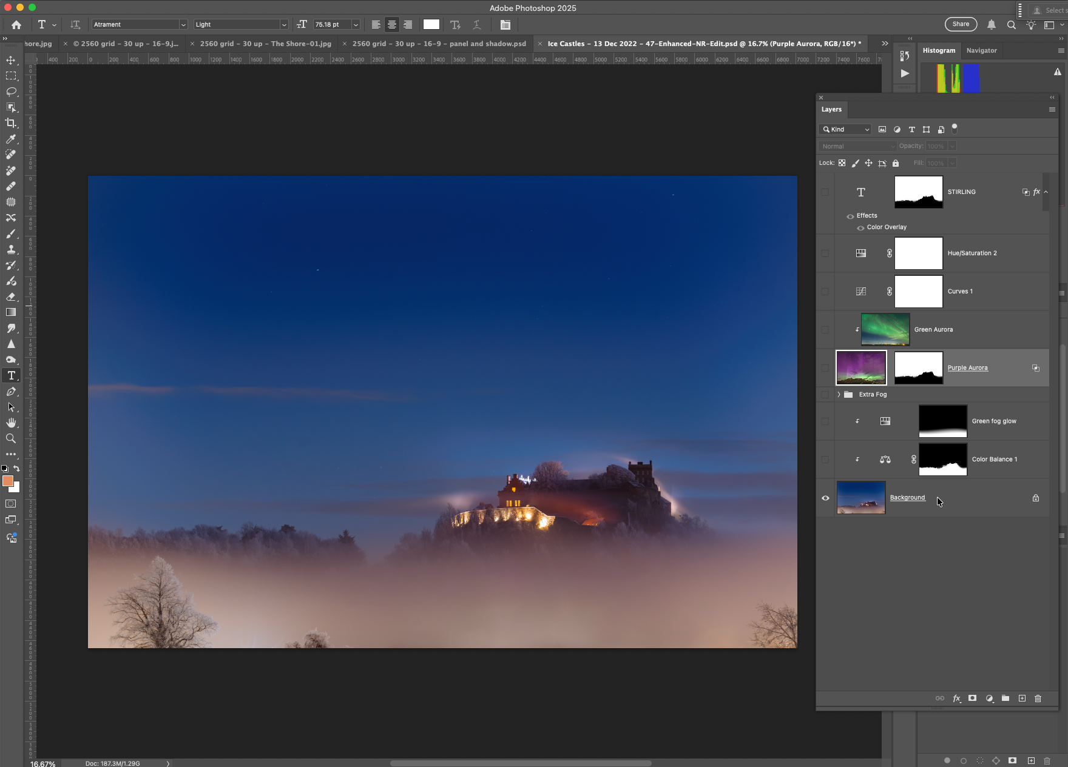
Task: Click the Actions play button in dock
Action: tap(905, 73)
